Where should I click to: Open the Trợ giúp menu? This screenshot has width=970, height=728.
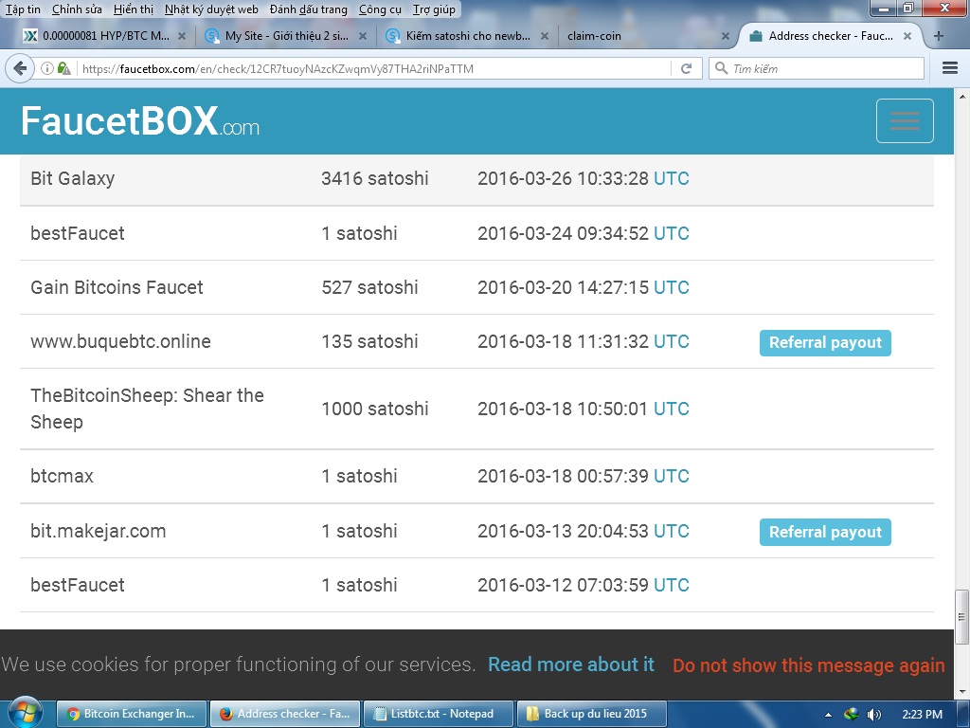[434, 9]
